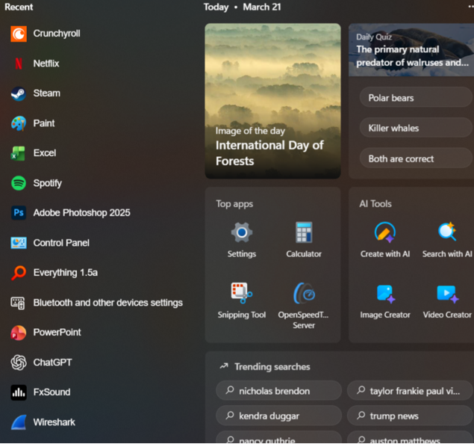Viewport: 474px width, 444px height.
Task: Launch Calculator from Top apps
Action: point(304,232)
